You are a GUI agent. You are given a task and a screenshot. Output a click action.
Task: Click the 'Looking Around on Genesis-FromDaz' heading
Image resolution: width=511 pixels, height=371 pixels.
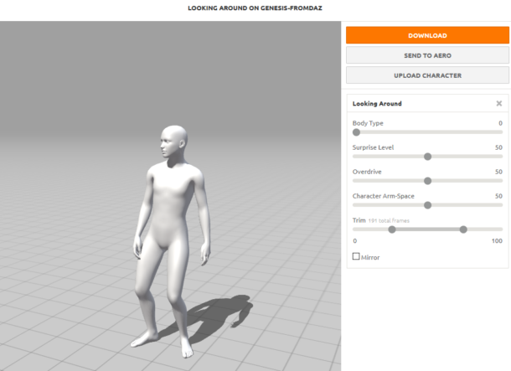[x=255, y=8]
